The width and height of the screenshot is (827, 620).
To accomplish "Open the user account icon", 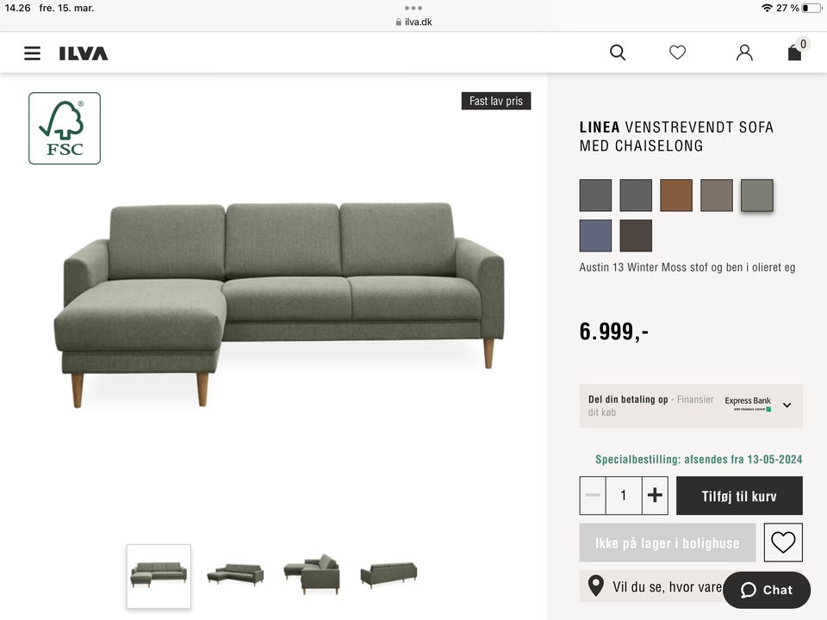I will [744, 53].
